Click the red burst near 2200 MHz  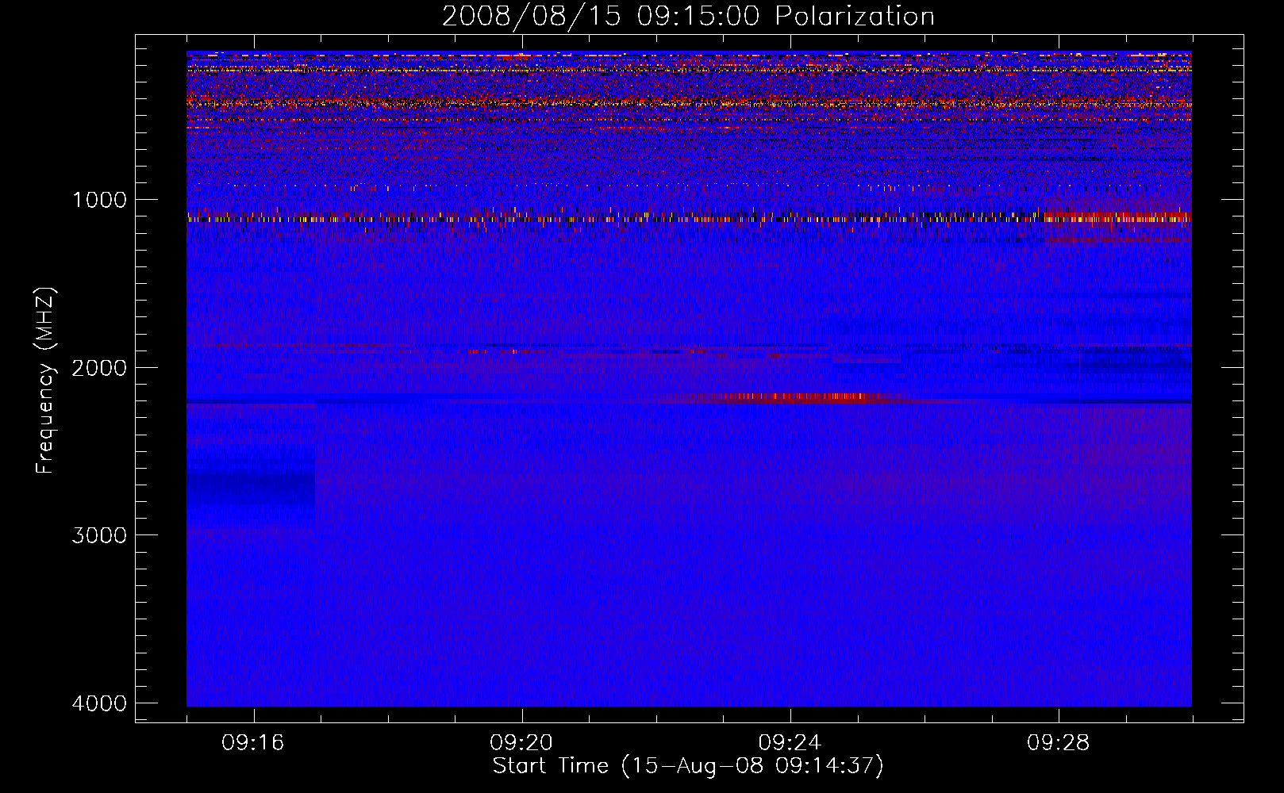[802, 397]
